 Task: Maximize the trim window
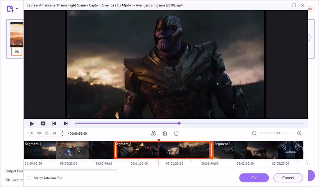pyautogui.click(x=294, y=5)
